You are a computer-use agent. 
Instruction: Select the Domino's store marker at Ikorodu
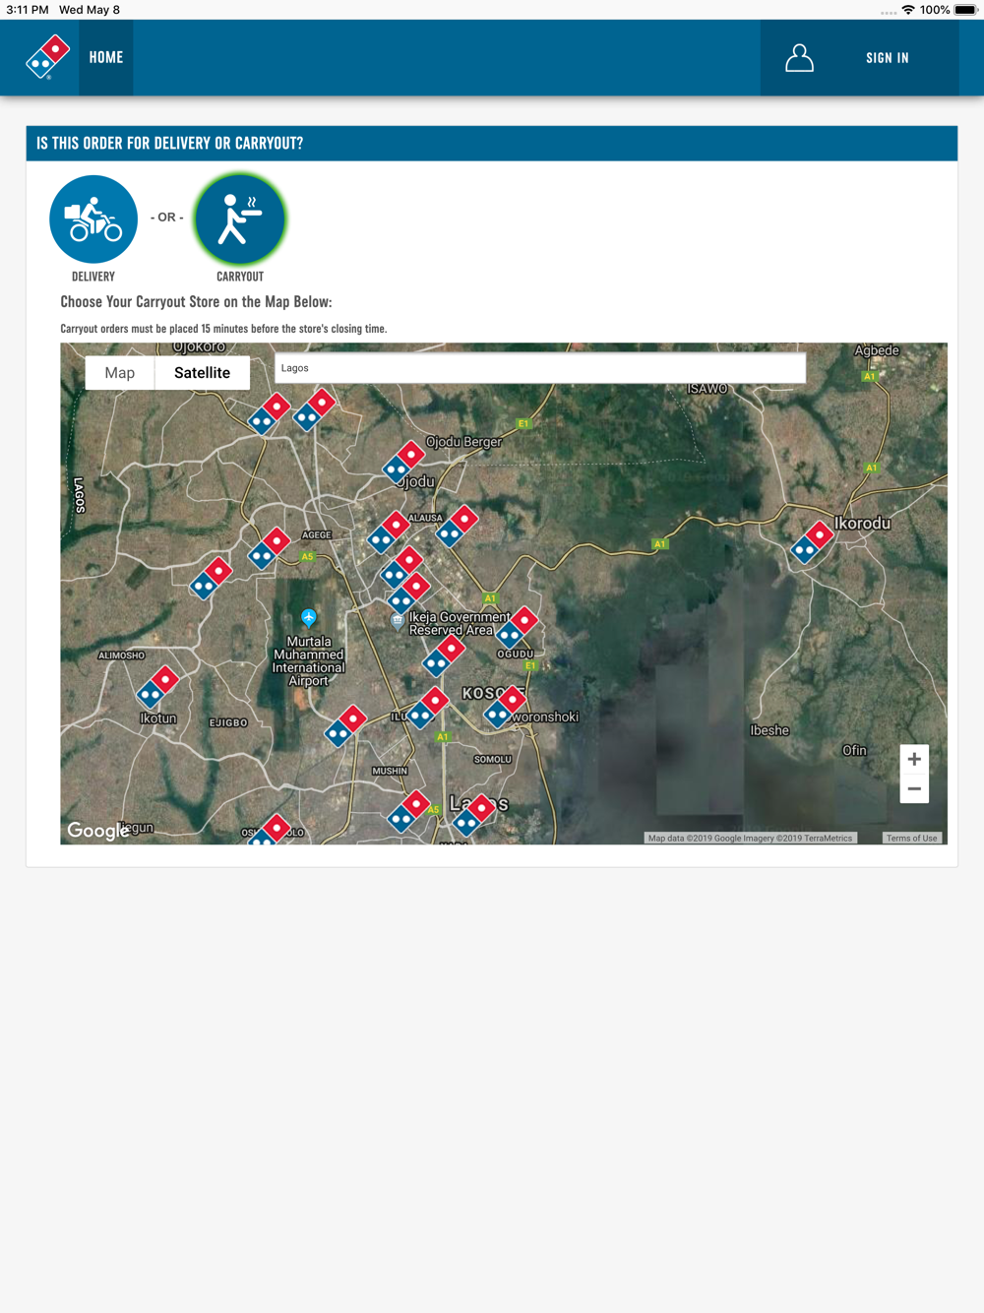[x=812, y=542]
